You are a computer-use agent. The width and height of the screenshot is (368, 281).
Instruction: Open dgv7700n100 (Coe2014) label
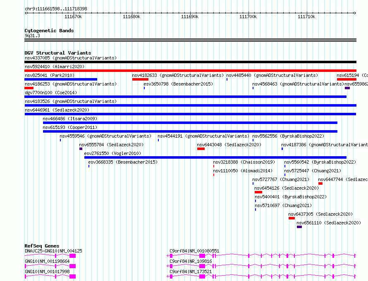(51, 93)
